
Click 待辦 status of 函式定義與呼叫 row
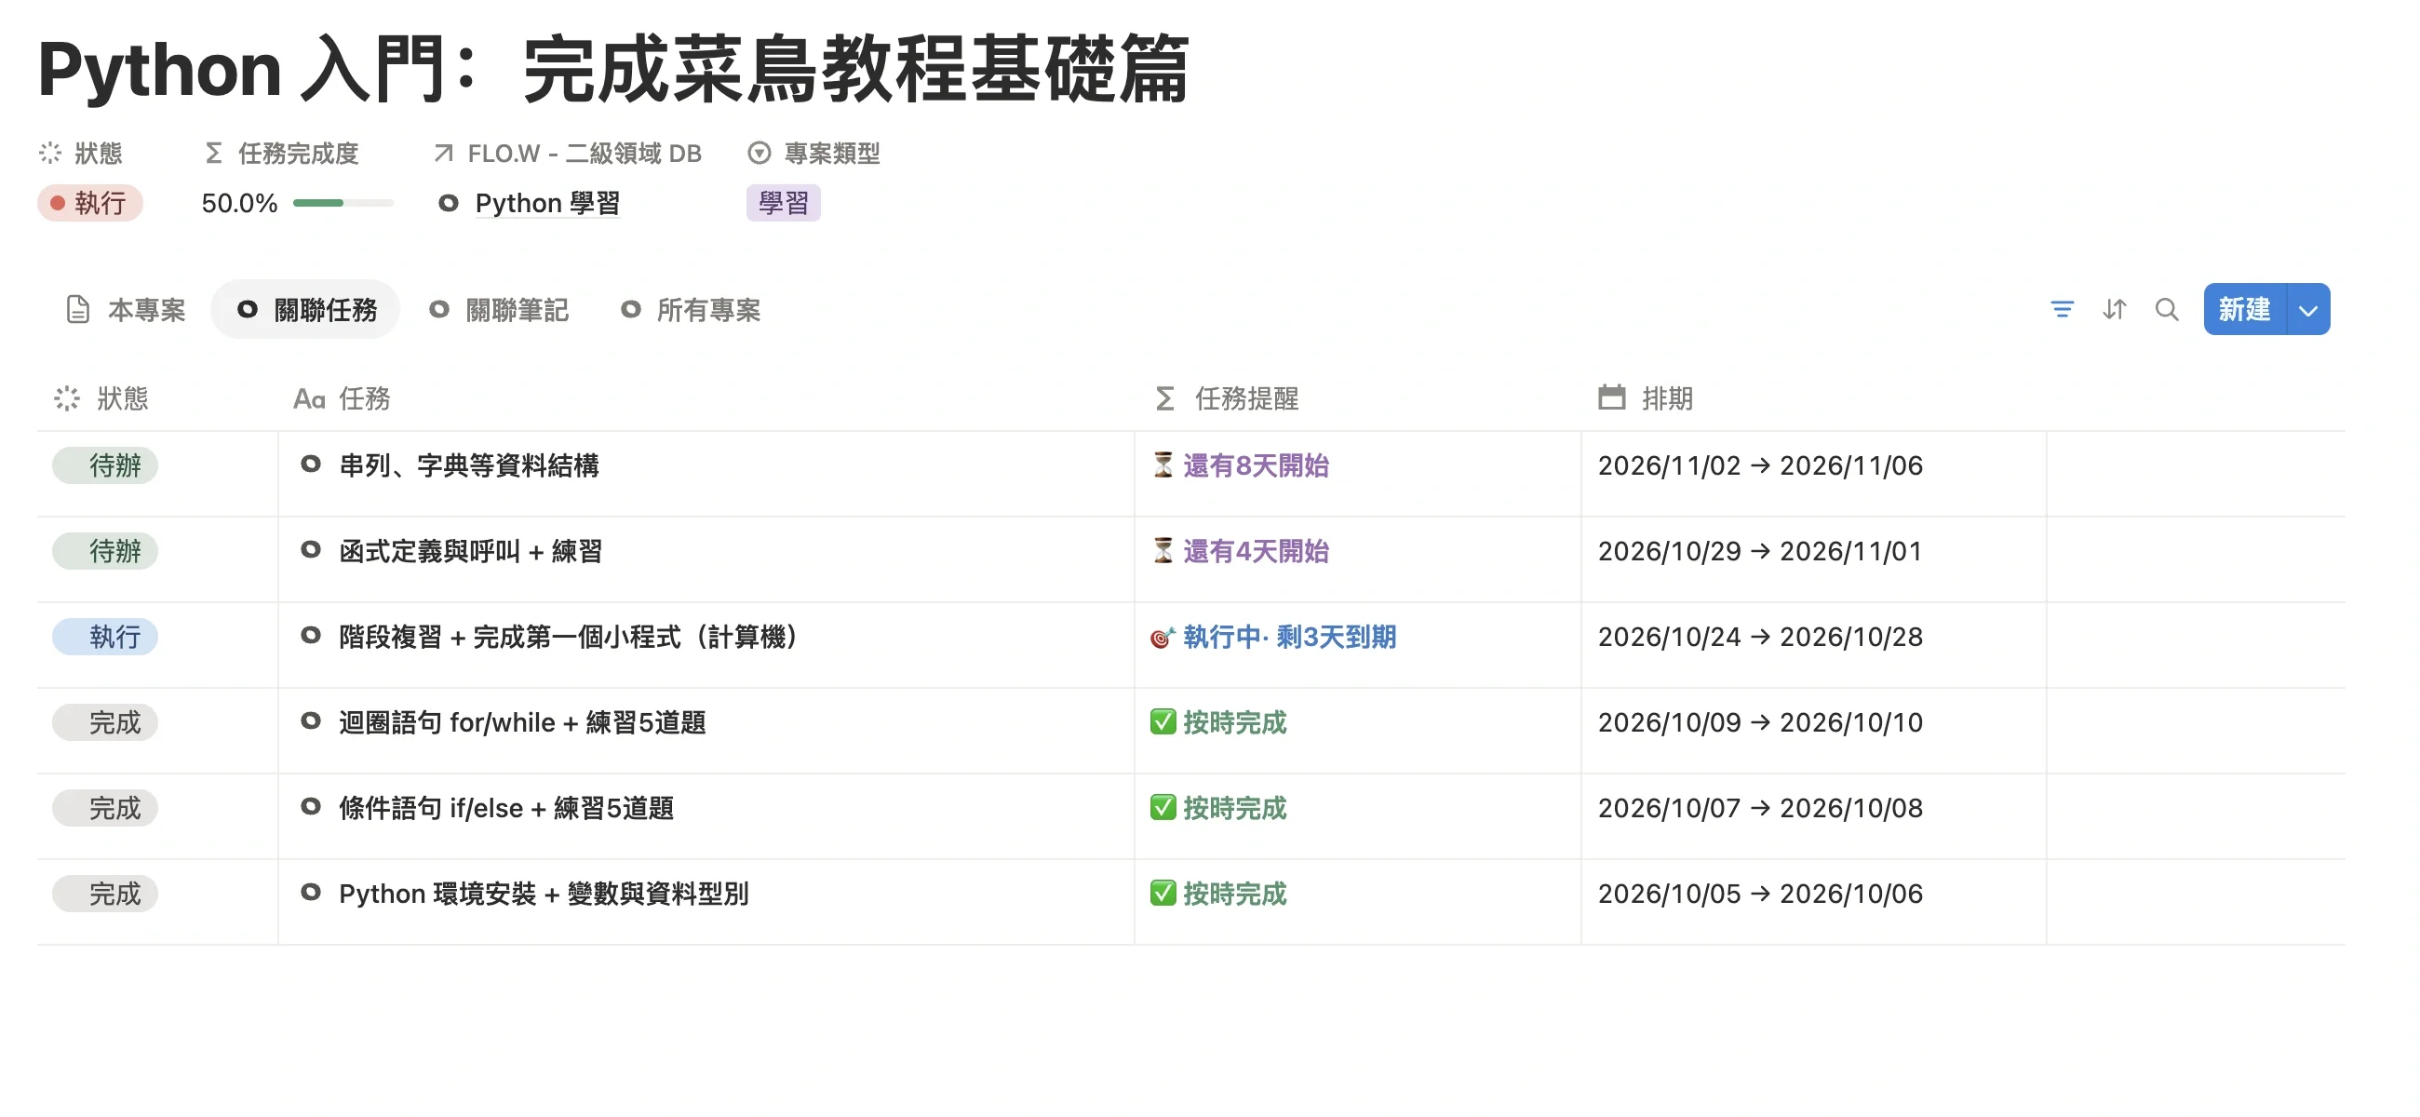point(105,550)
